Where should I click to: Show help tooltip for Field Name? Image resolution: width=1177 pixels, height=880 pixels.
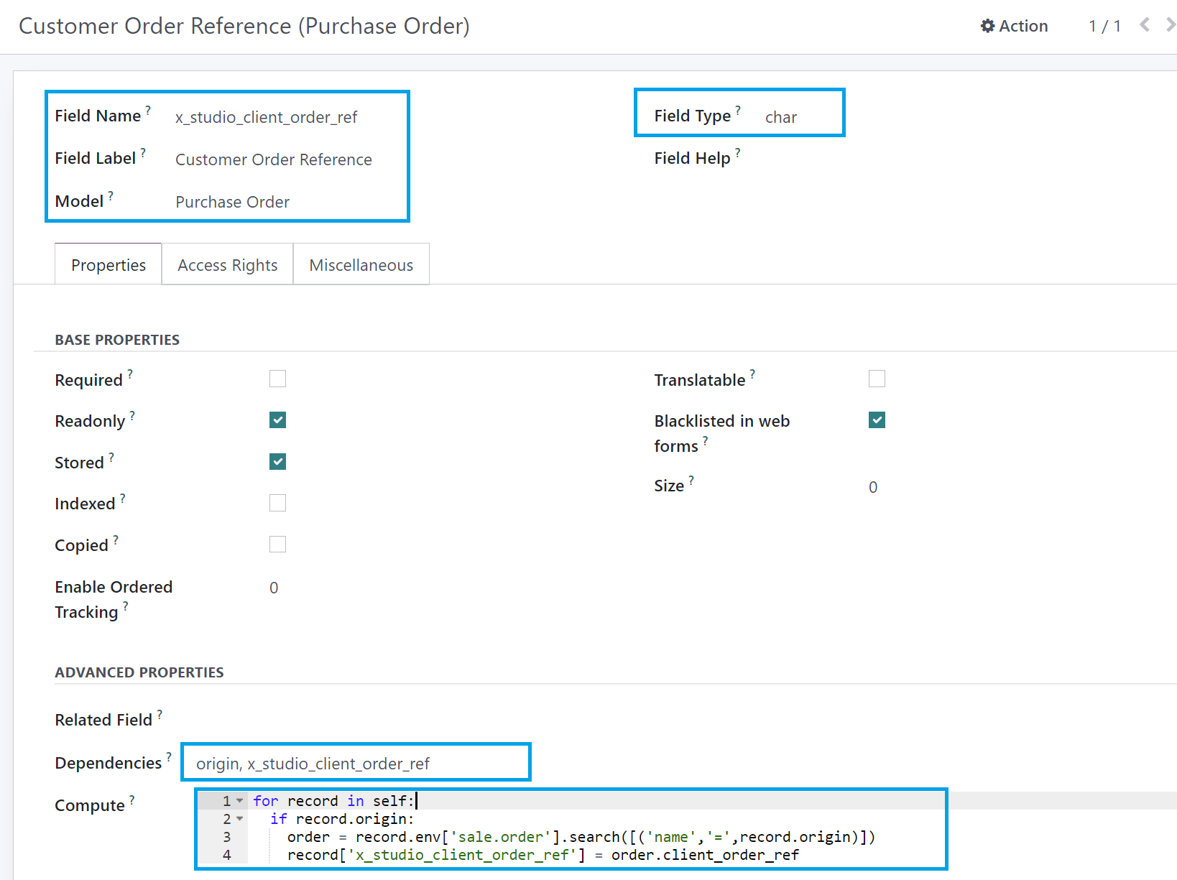pyautogui.click(x=148, y=110)
